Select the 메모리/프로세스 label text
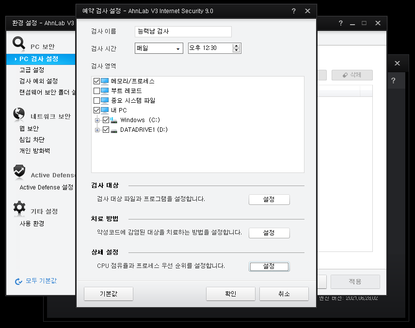 click(x=133, y=81)
